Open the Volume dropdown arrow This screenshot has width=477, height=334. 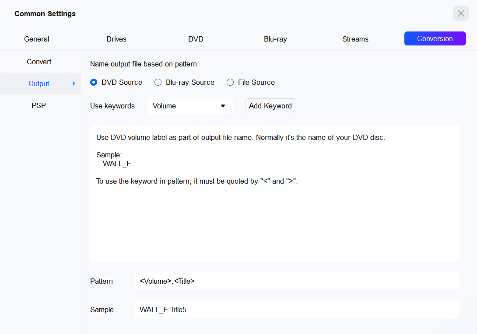tap(223, 106)
